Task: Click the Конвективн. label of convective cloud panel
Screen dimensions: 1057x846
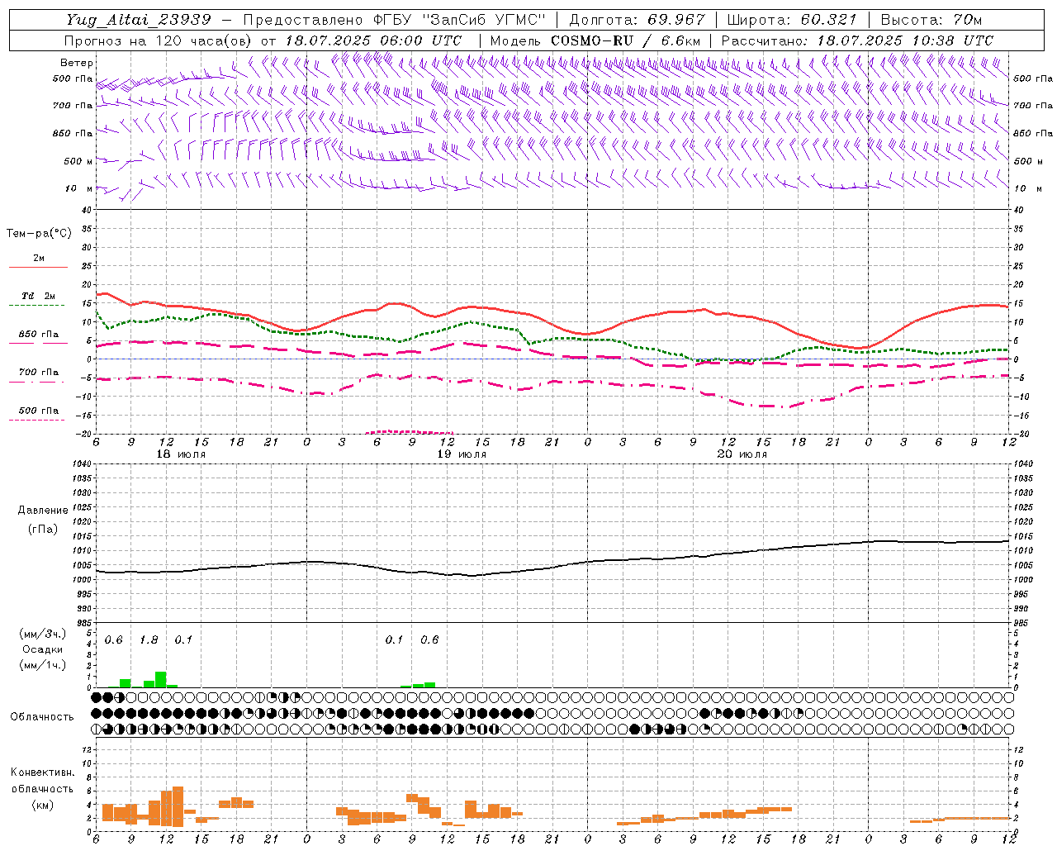Action: coord(42,772)
